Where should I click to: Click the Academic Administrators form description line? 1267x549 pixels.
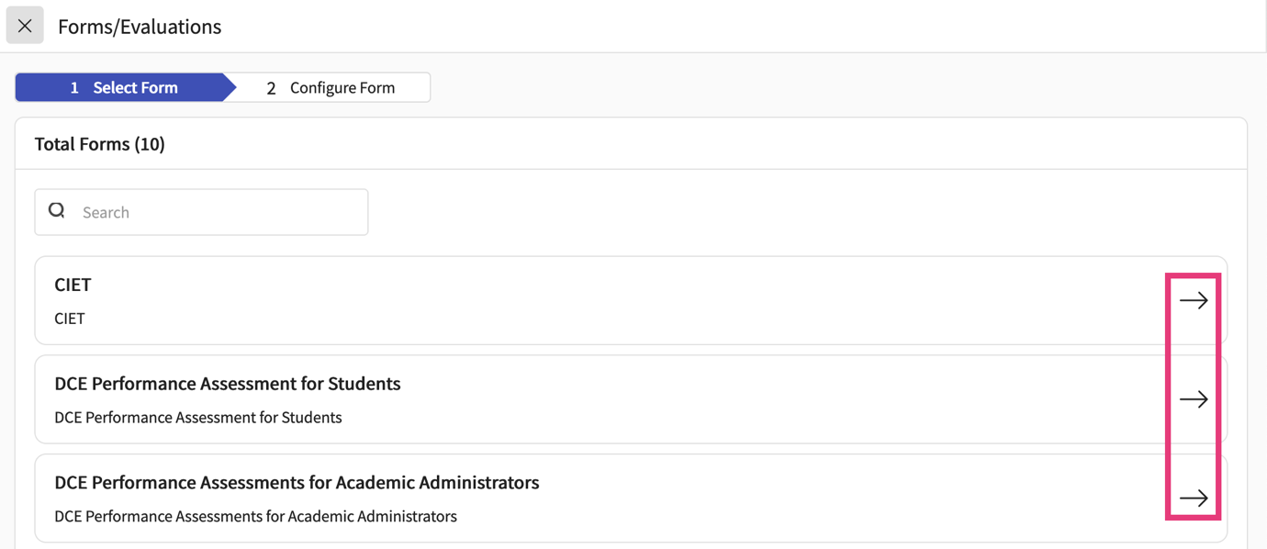coord(255,517)
